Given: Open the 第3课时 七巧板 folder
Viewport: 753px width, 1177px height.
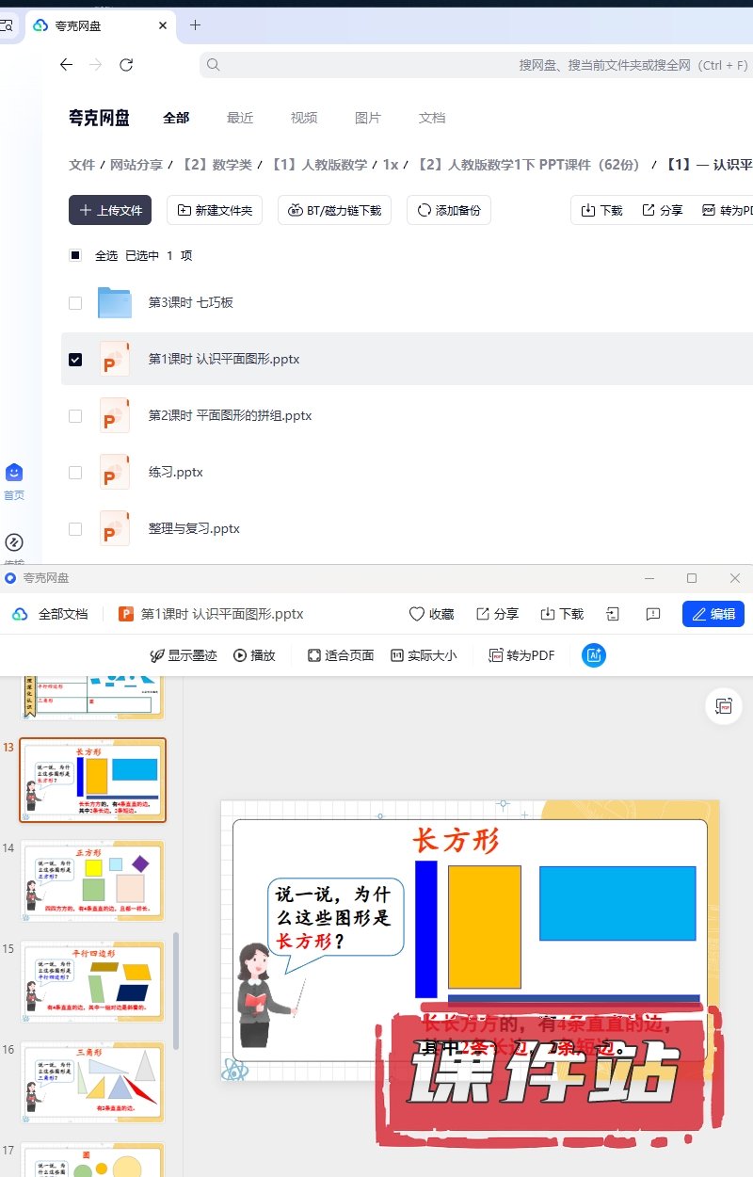Looking at the screenshot, I should [190, 302].
